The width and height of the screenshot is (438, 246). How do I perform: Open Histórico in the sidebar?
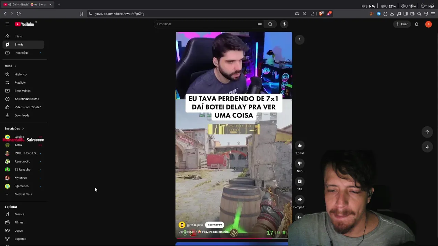coord(23,74)
